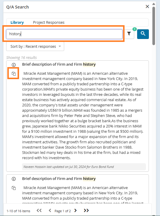This screenshot has height=216, width=160.
Task: Open first Brief description of Firm result title
Action: click(x=59, y=64)
